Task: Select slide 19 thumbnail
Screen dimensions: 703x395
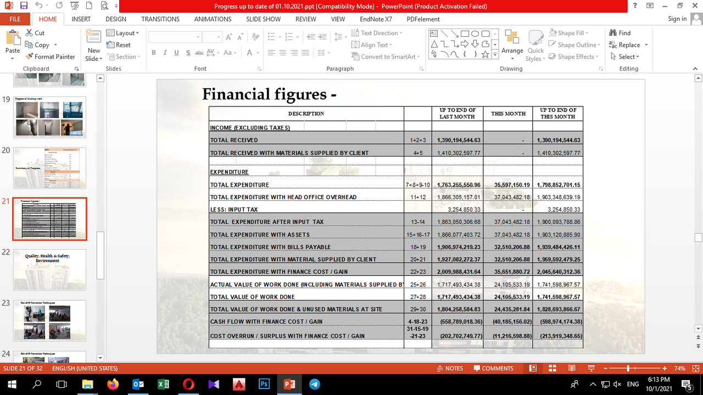Action: tap(49, 117)
